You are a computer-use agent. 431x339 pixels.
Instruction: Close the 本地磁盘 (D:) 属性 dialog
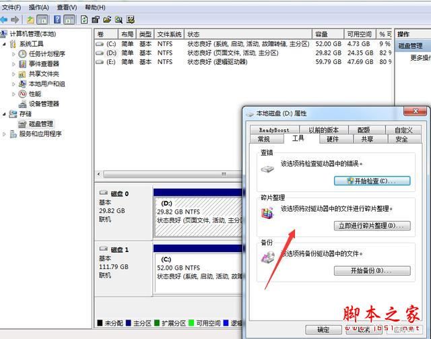(416, 111)
